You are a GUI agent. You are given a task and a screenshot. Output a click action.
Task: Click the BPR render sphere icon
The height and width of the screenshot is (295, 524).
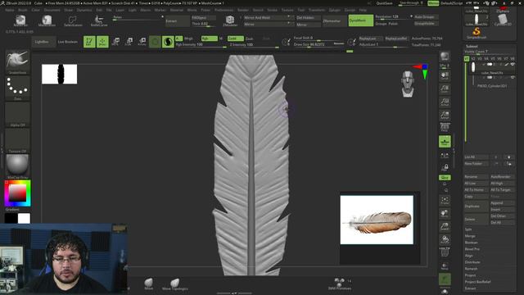click(445, 57)
